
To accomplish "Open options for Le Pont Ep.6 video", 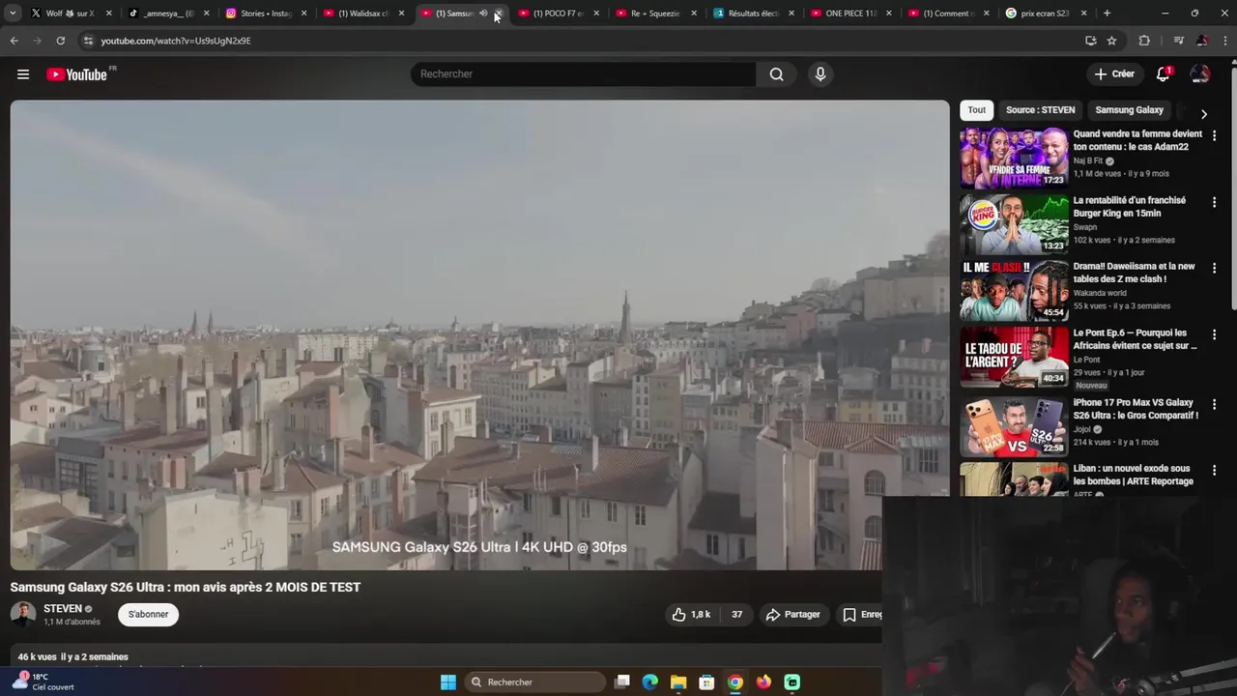I will click(x=1215, y=334).
